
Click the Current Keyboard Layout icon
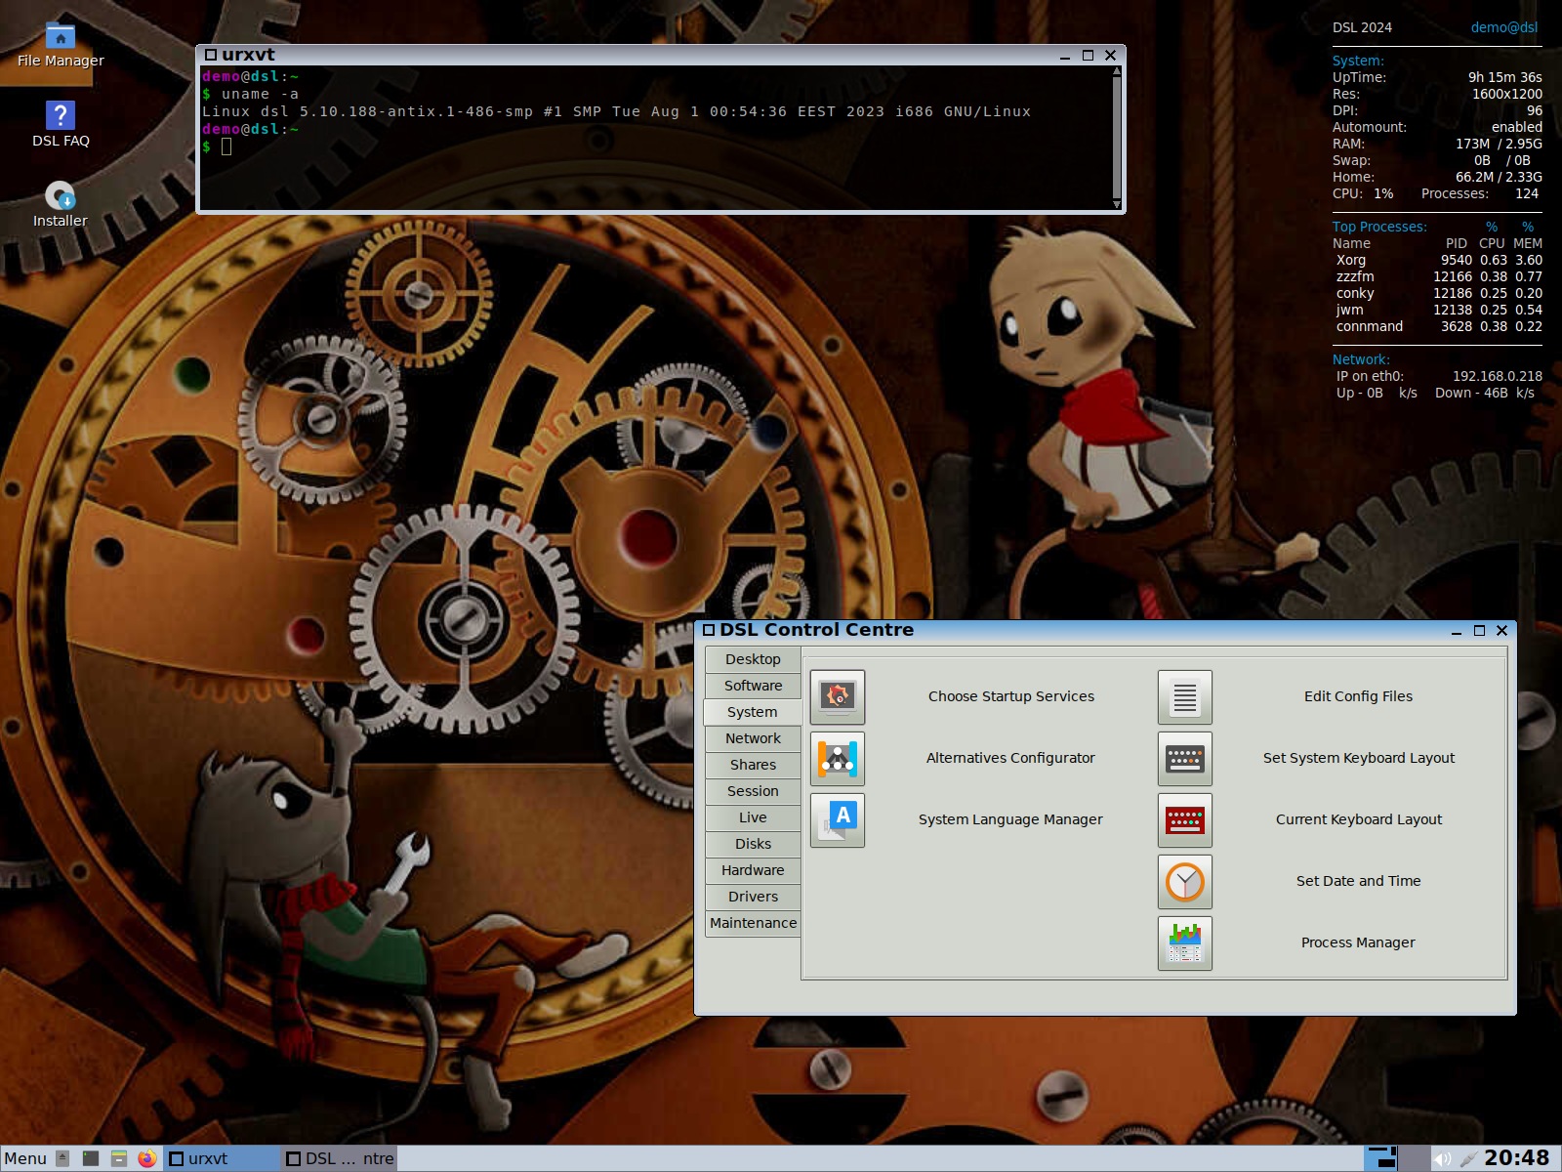point(1184,819)
